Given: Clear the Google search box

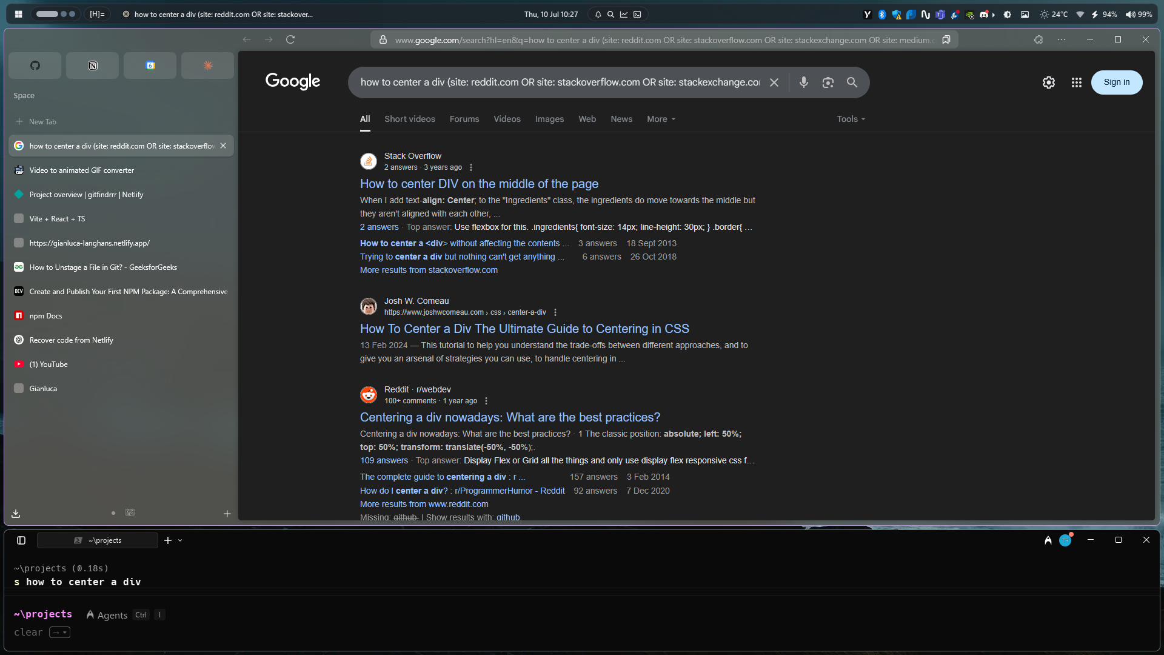Looking at the screenshot, I should click(x=774, y=82).
